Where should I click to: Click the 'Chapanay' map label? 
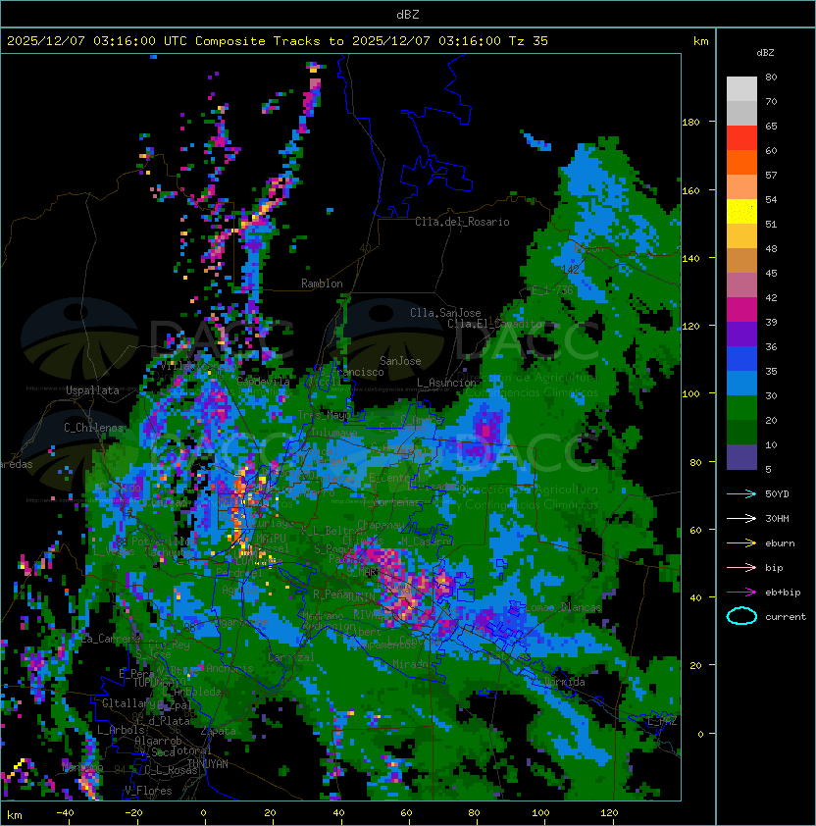click(382, 525)
